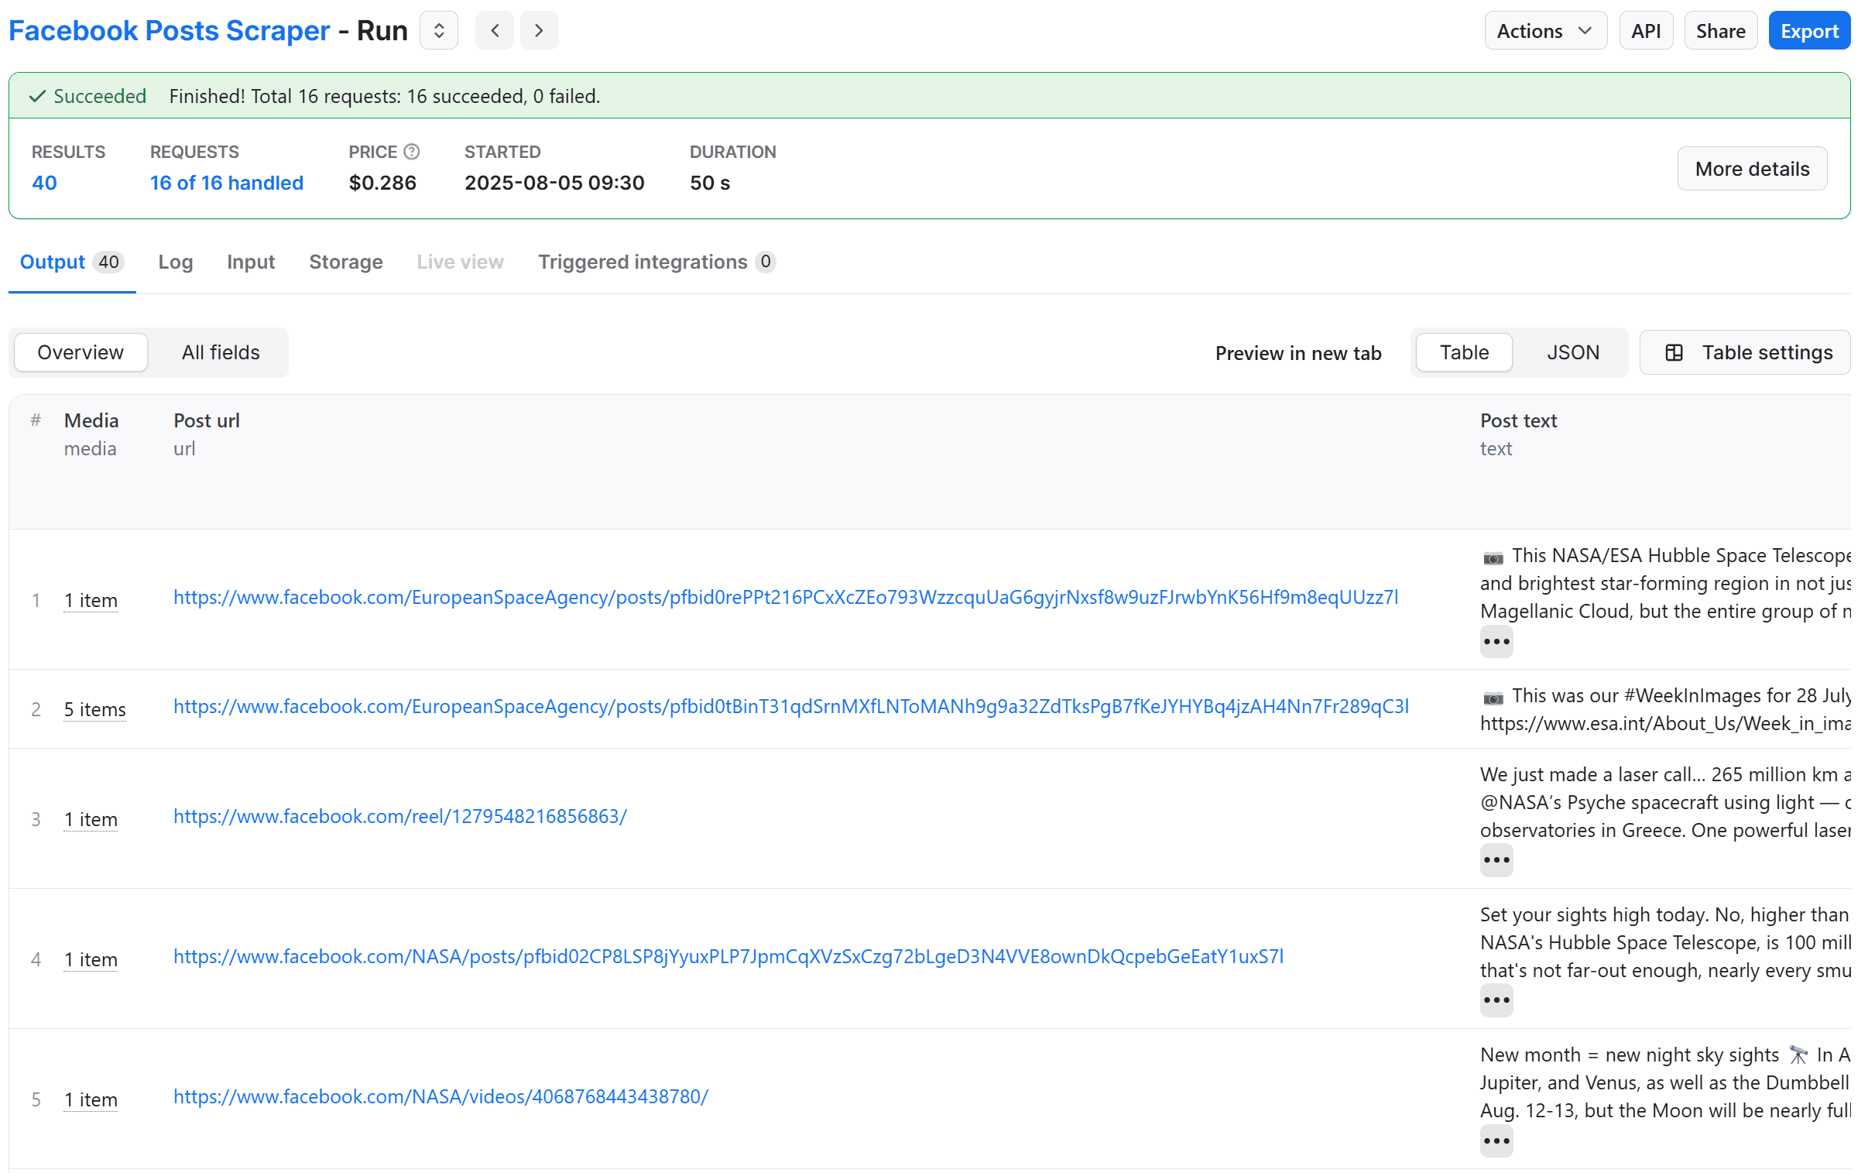Switch output view to JSON
The image size is (1875, 1173).
pyautogui.click(x=1572, y=352)
